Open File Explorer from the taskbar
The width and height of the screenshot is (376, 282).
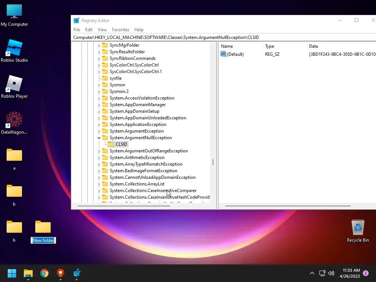click(x=28, y=273)
